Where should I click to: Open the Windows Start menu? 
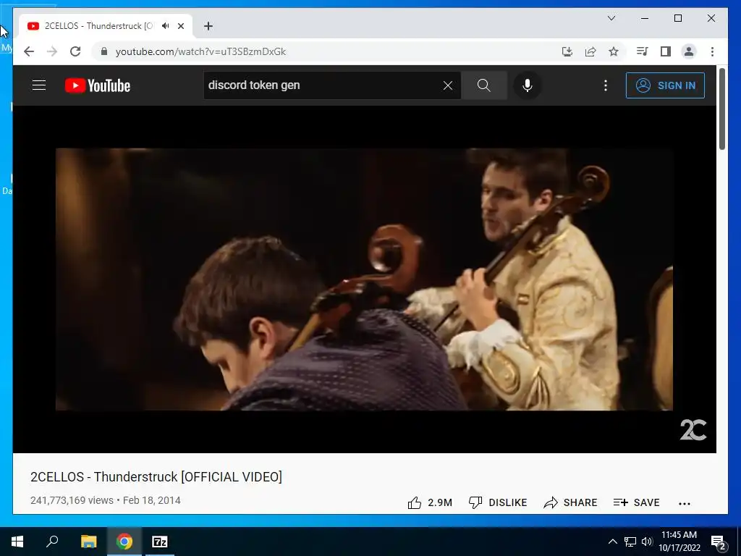(x=17, y=542)
